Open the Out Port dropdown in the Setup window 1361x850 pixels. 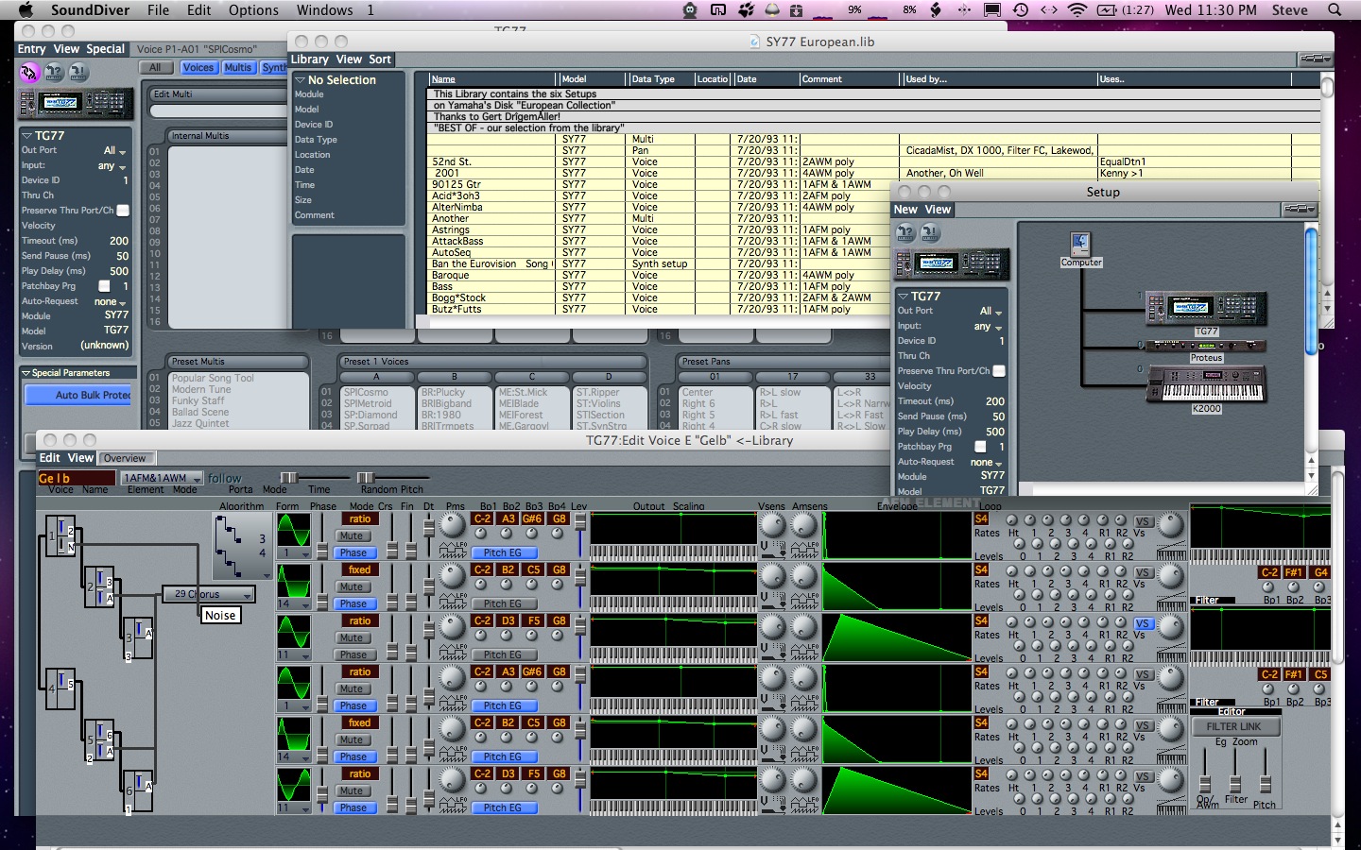(x=991, y=311)
